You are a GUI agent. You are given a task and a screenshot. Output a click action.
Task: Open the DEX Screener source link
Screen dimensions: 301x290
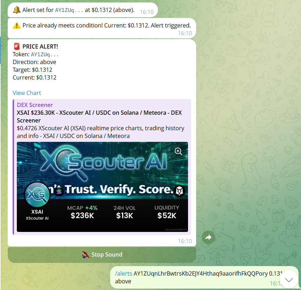[35, 105]
